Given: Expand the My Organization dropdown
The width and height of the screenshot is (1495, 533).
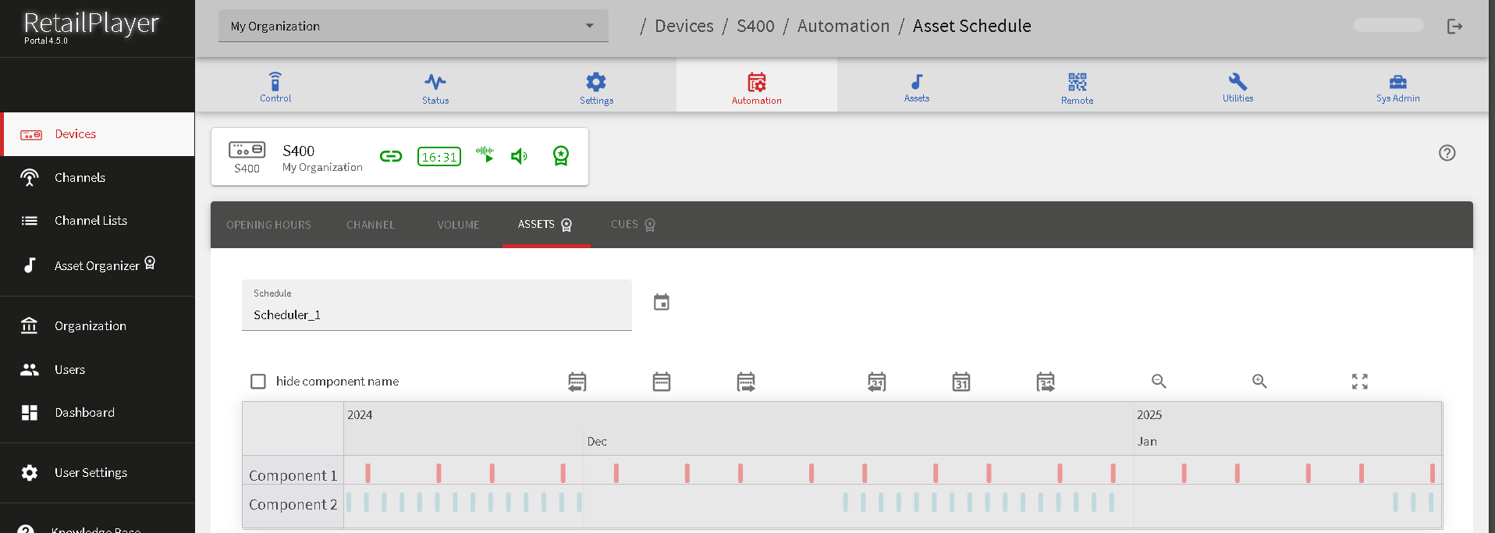Looking at the screenshot, I should pos(413,27).
